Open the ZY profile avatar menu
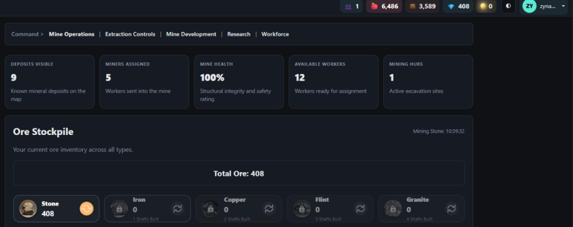The height and width of the screenshot is (227, 573). [529, 6]
